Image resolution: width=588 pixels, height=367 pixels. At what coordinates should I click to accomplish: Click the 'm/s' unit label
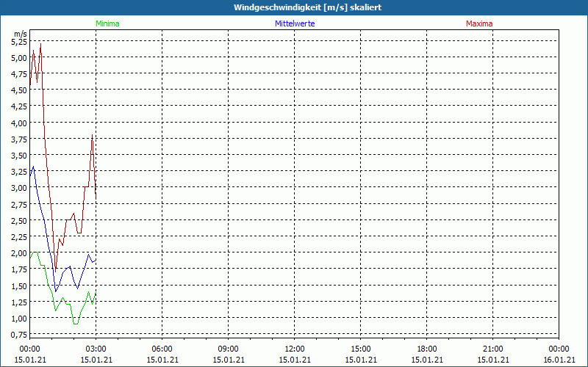[x=21, y=34]
